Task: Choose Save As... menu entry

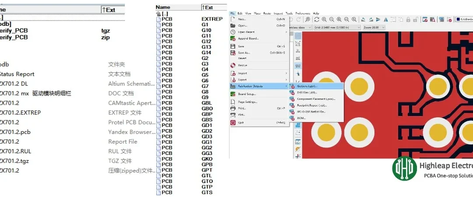Action: 259,53
